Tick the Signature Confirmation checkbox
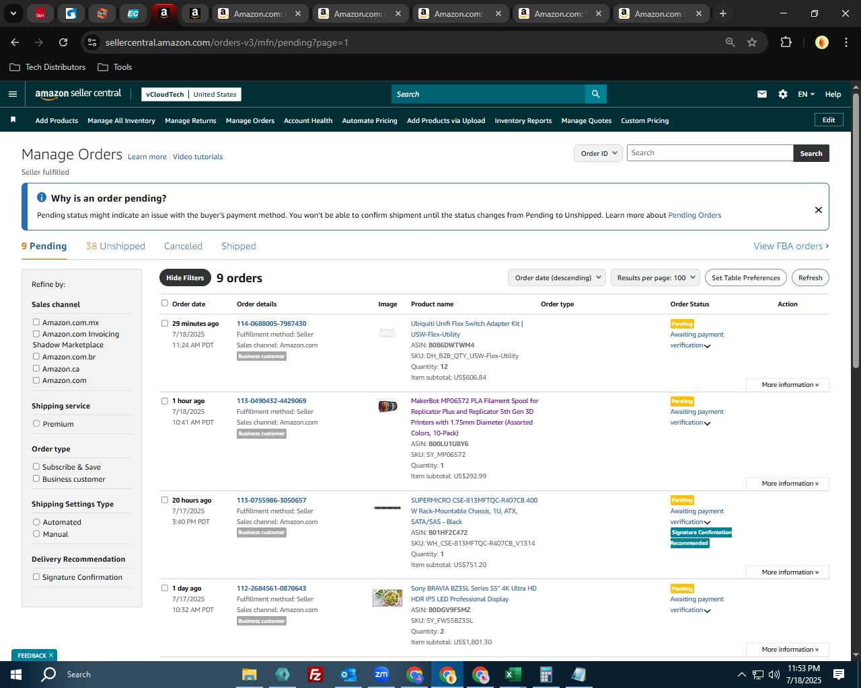Image resolution: width=861 pixels, height=688 pixels. tap(36, 576)
